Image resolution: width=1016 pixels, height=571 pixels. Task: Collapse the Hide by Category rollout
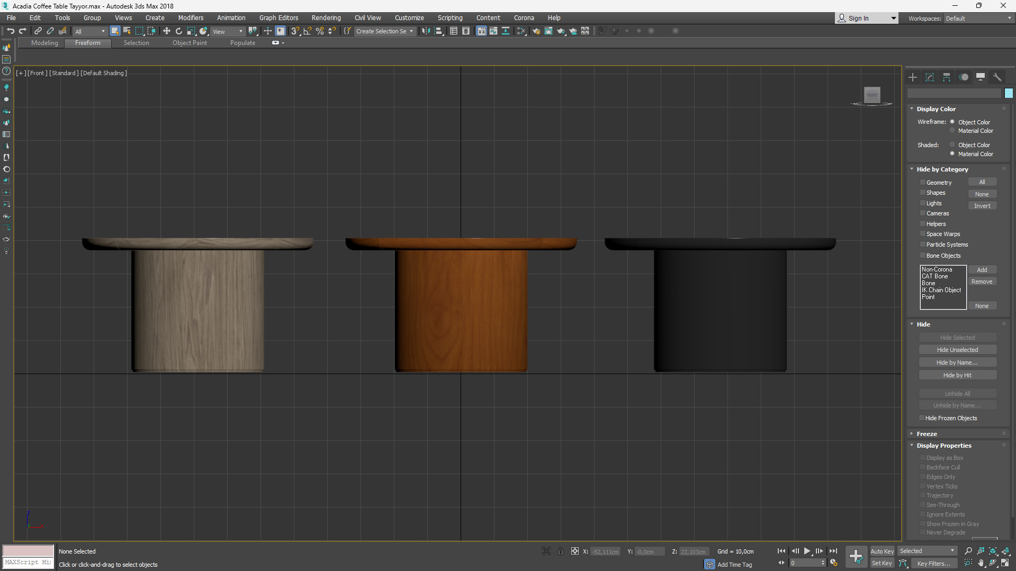(x=912, y=169)
